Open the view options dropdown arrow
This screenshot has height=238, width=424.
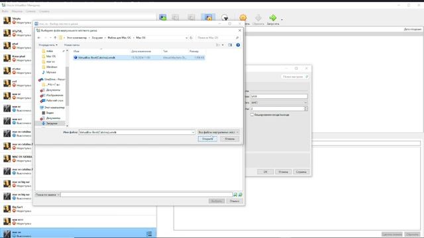point(223,45)
